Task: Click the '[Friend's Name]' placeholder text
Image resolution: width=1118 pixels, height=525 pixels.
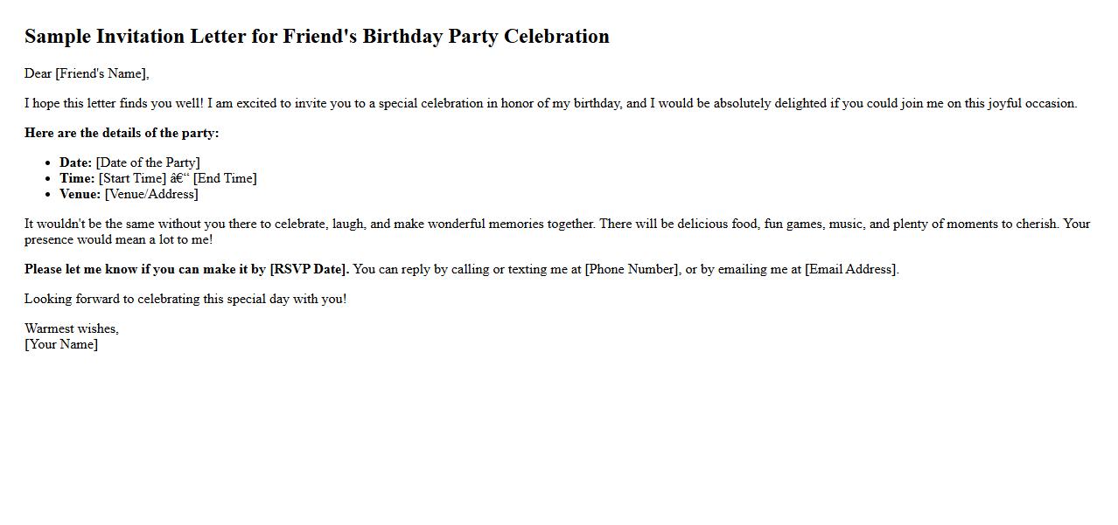Action: pos(101,73)
